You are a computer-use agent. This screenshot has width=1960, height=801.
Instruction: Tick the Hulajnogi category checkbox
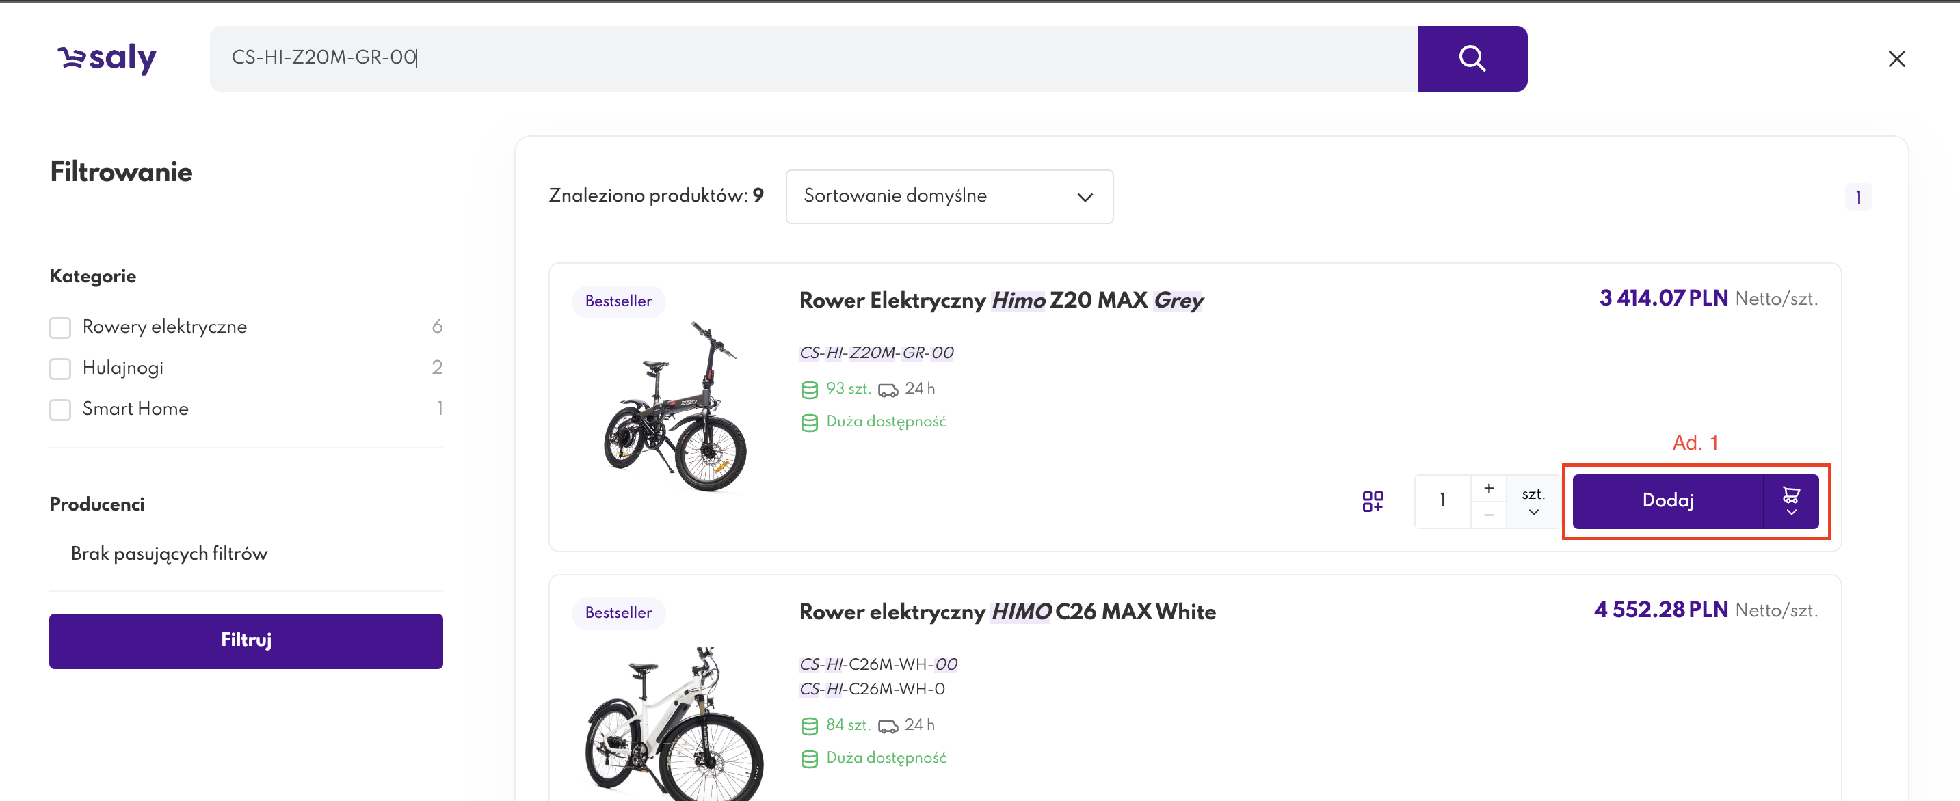click(x=60, y=369)
